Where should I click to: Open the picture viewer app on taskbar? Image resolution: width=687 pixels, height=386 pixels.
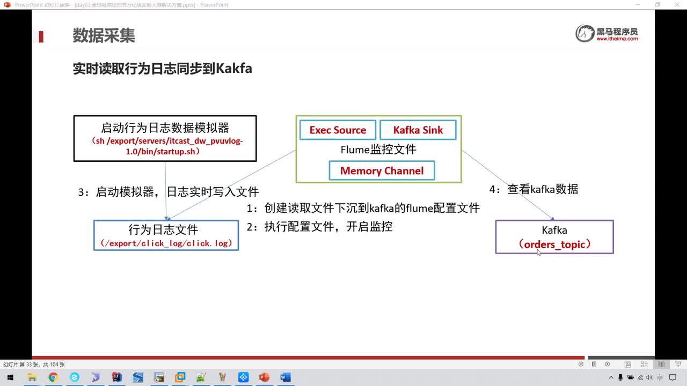[159, 377]
